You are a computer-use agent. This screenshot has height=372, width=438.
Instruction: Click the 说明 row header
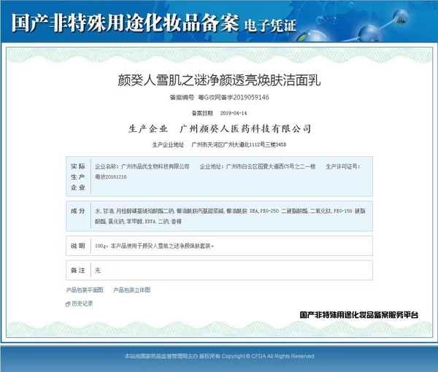coord(78,246)
